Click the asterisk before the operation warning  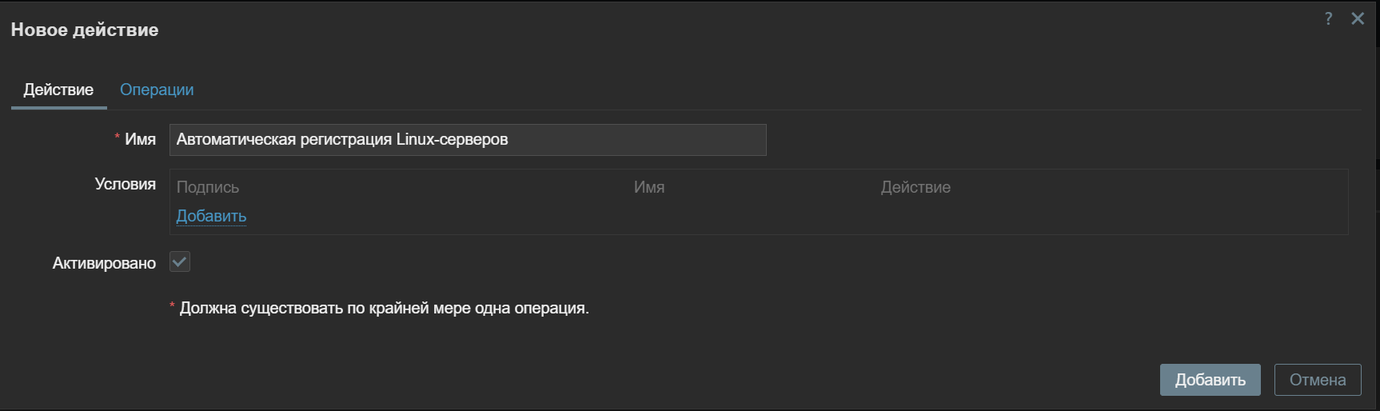(x=172, y=306)
